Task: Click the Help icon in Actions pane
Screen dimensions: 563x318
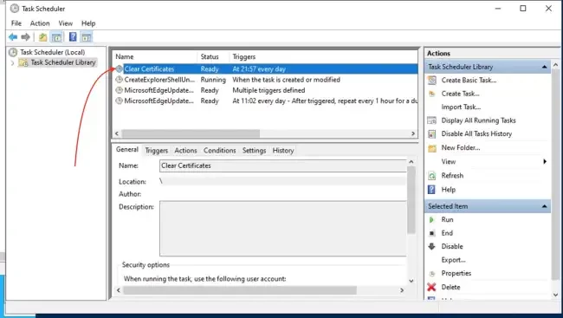Action: (x=431, y=190)
